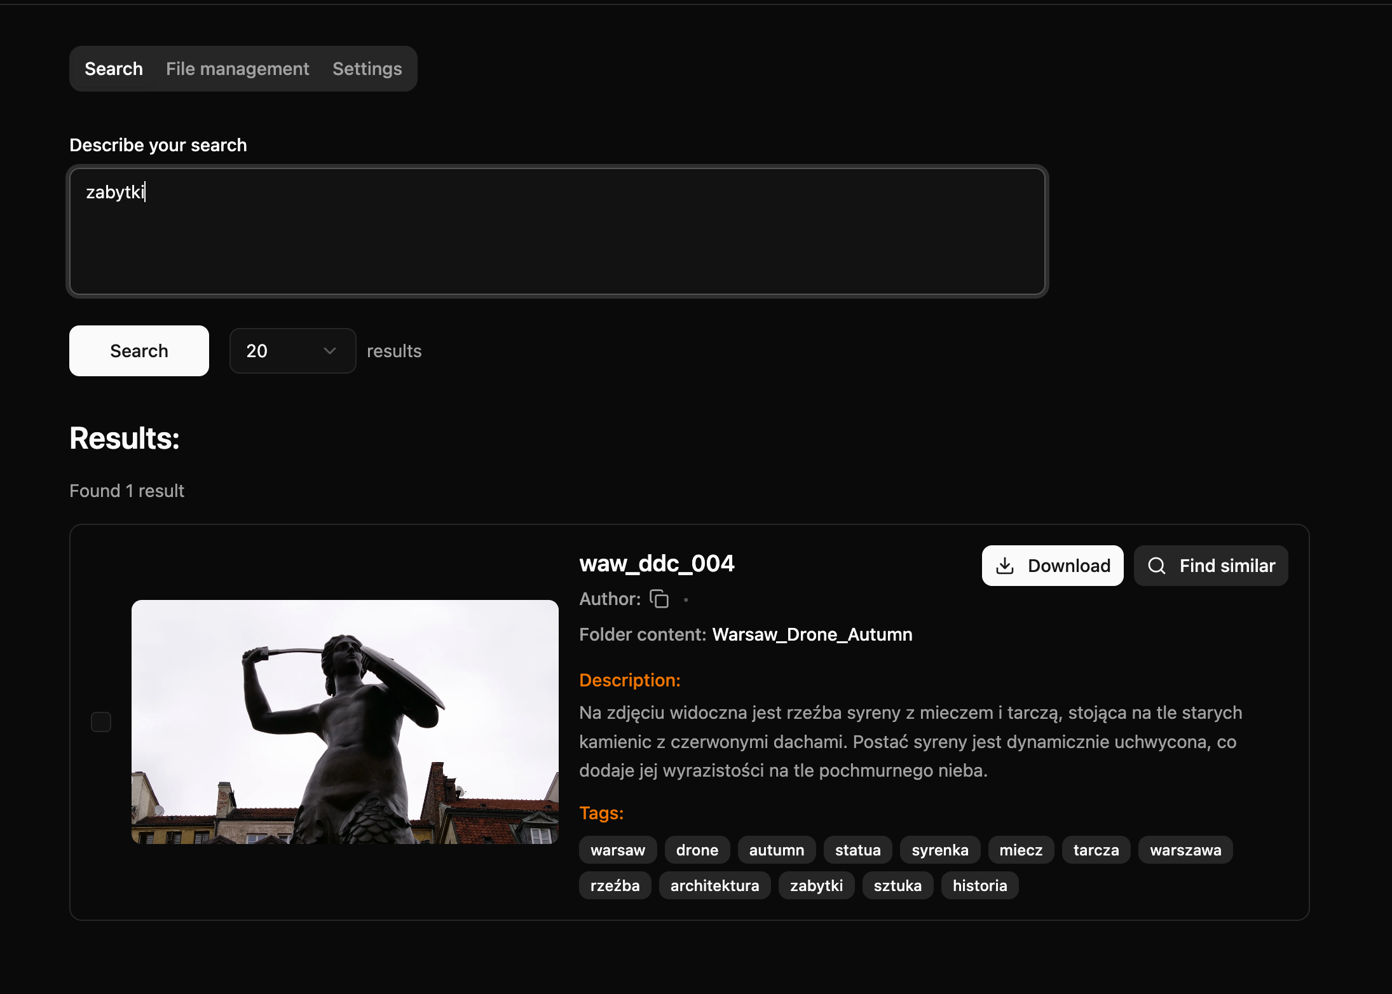Click the syrenka tag chip
Image resolution: width=1392 pixels, height=994 pixels.
(x=939, y=850)
